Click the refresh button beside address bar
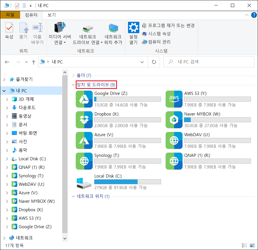This screenshot has height=250, width=258. [154, 62]
